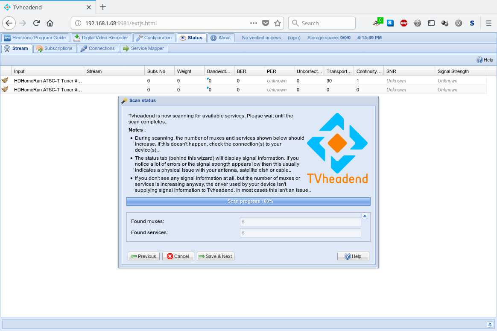The image size is (497, 331).
Task: Click the Found muxes field
Action: (x=301, y=222)
